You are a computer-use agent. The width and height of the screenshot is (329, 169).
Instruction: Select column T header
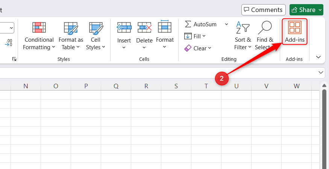pos(206,86)
